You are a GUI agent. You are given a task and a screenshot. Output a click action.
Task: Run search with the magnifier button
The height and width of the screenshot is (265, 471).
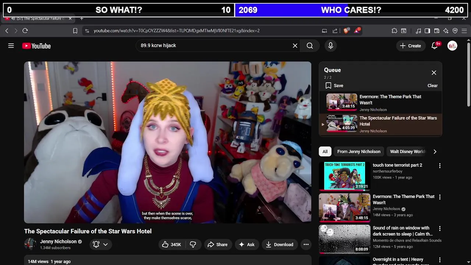(x=310, y=46)
